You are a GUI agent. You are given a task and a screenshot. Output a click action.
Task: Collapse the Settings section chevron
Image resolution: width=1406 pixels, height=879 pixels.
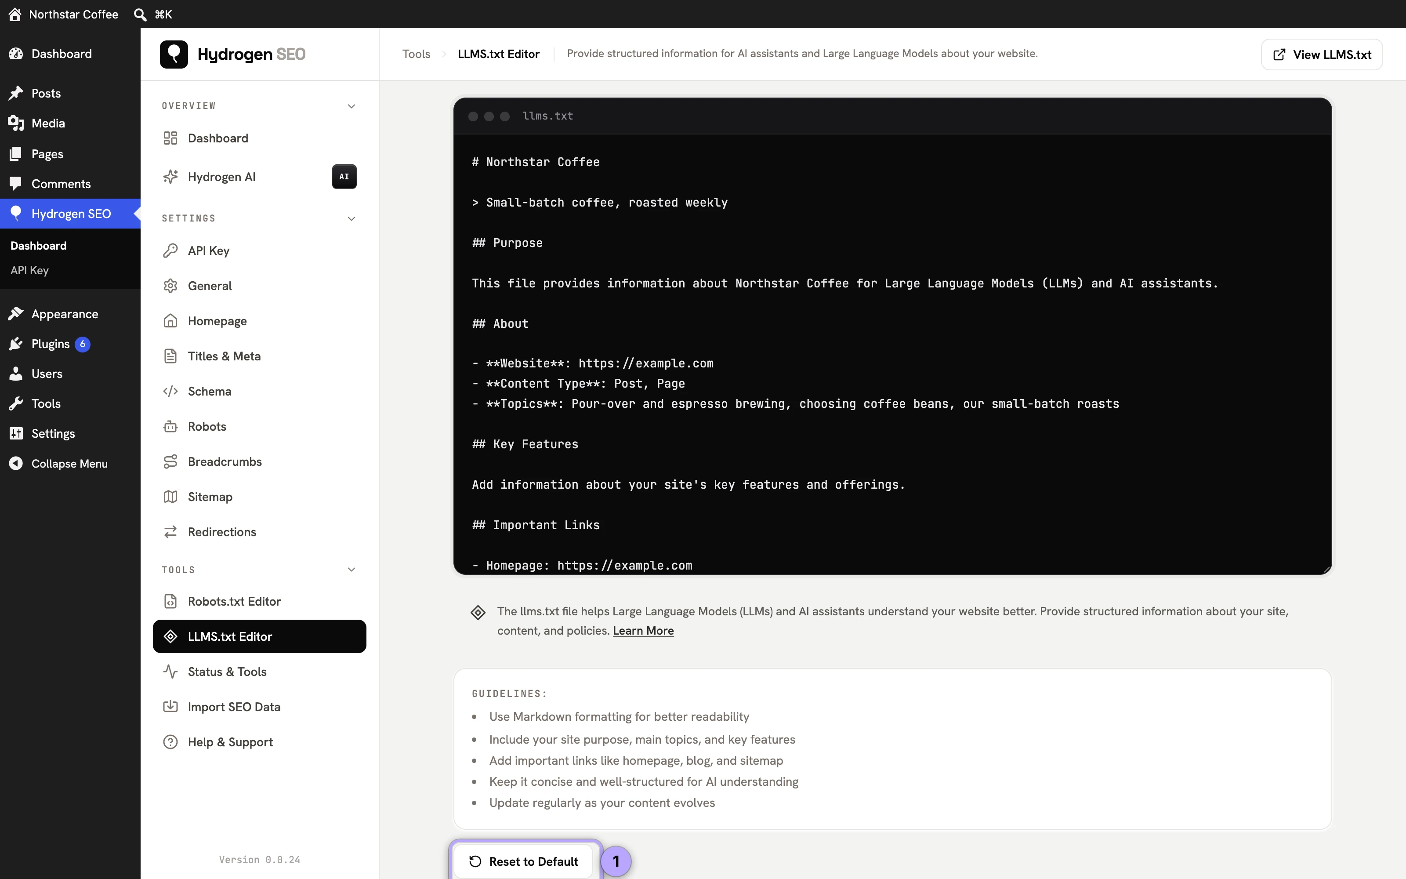pos(351,218)
